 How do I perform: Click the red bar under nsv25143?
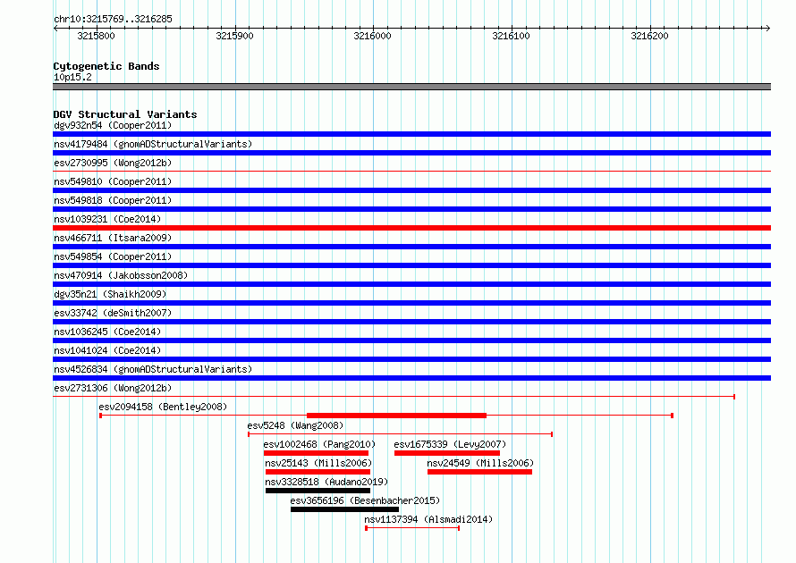[x=318, y=472]
